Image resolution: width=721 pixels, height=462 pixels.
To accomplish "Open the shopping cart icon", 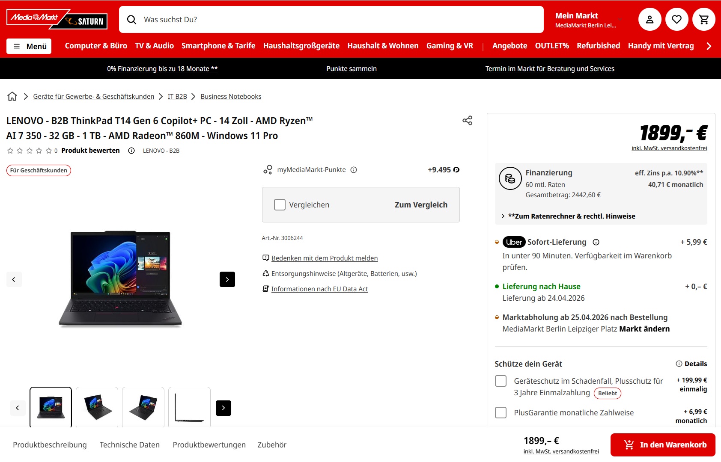I will pyautogui.click(x=703, y=19).
